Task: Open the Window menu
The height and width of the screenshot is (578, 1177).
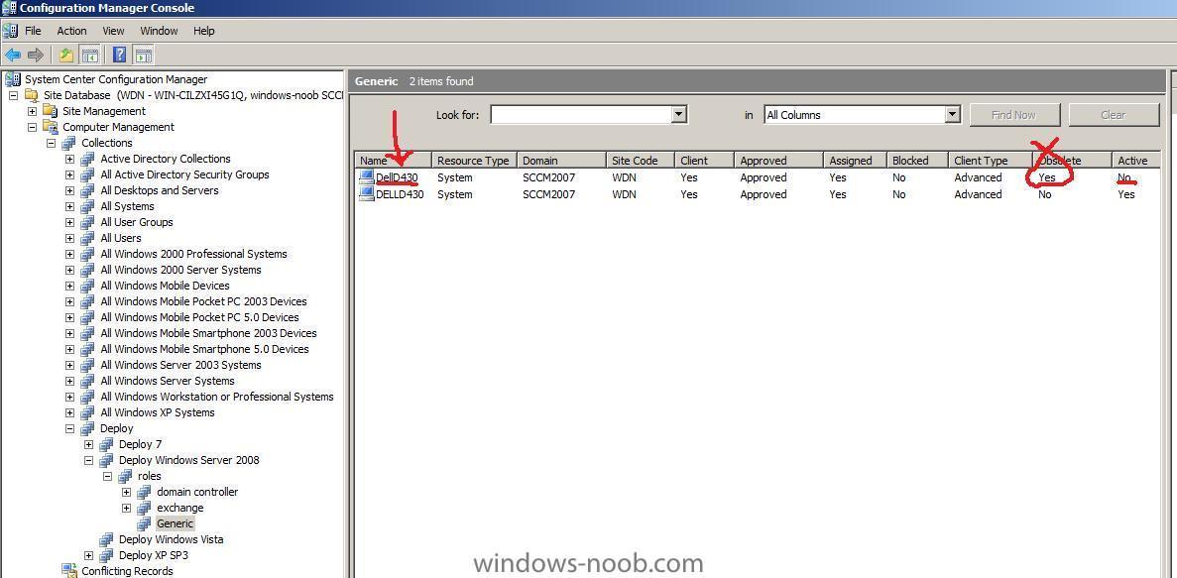Action: pos(159,31)
